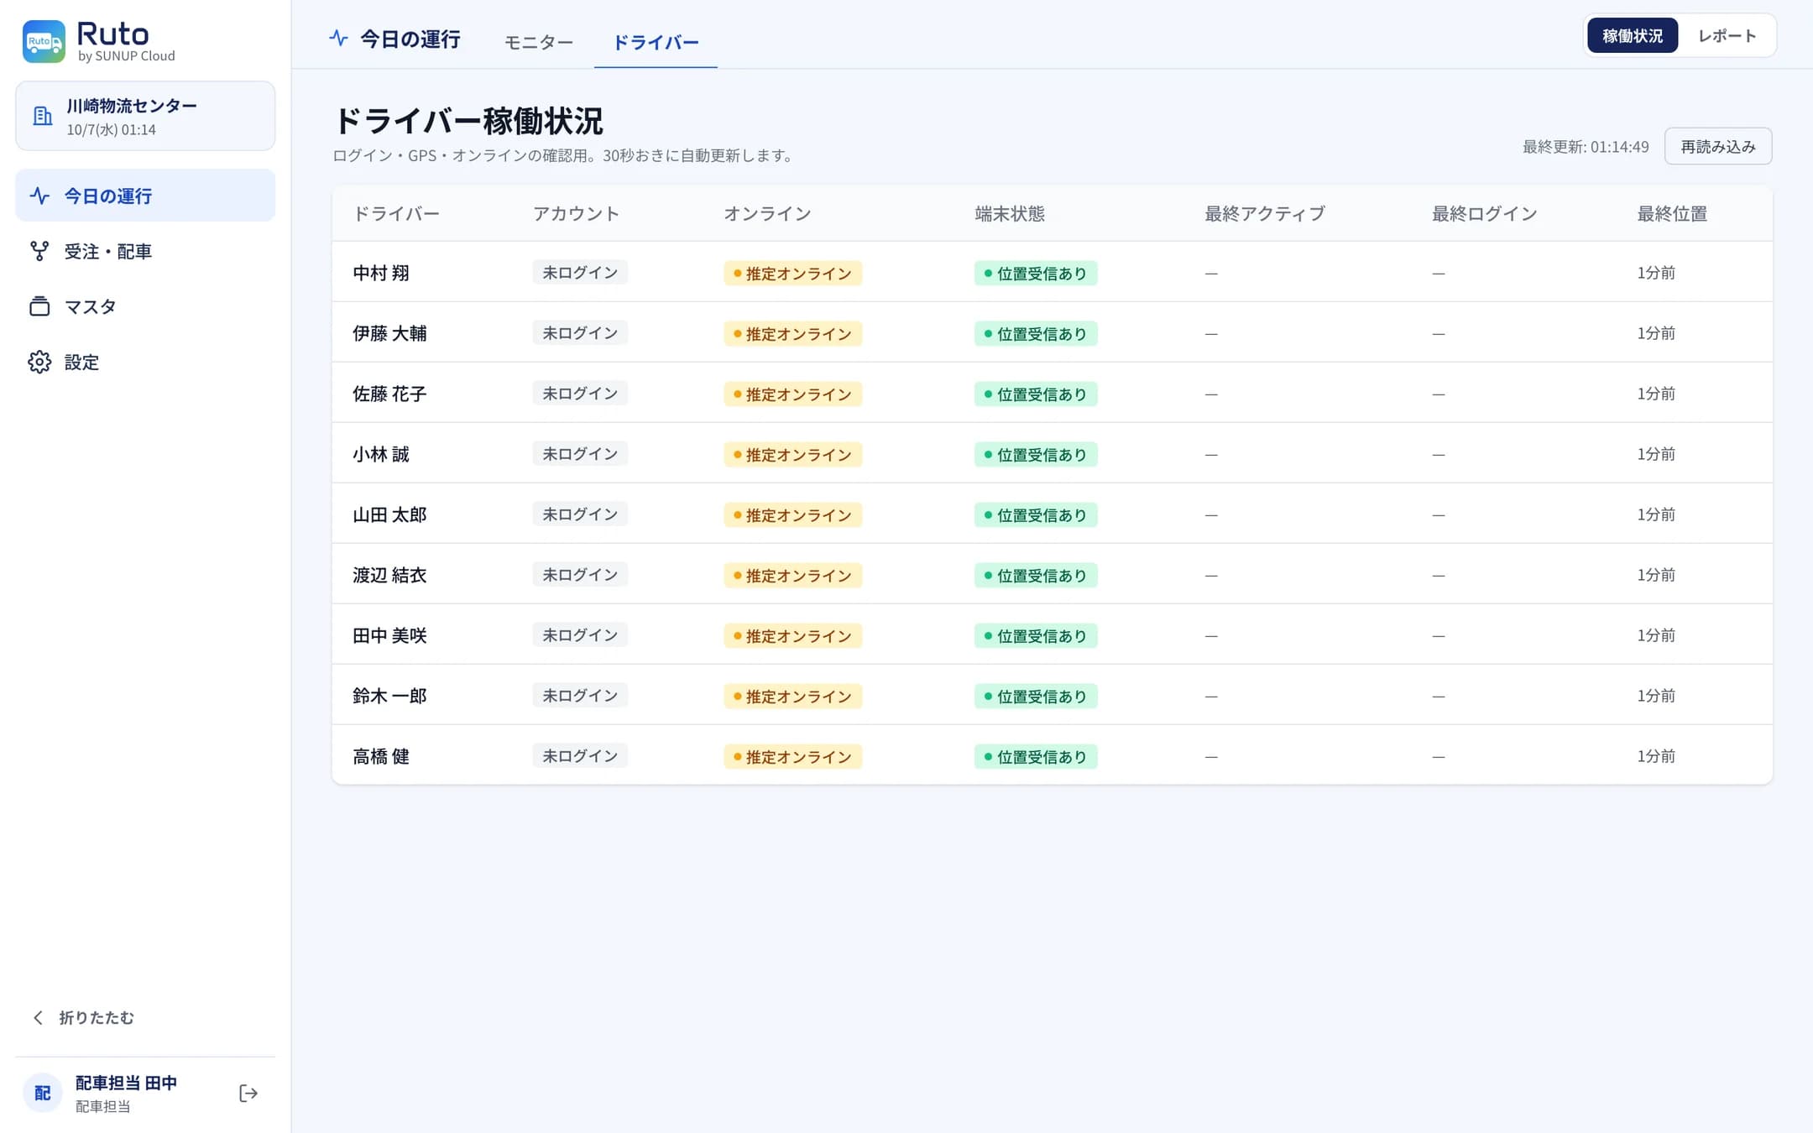Switch to the モニター tab
Image resolution: width=1813 pixels, height=1133 pixels.
[539, 42]
